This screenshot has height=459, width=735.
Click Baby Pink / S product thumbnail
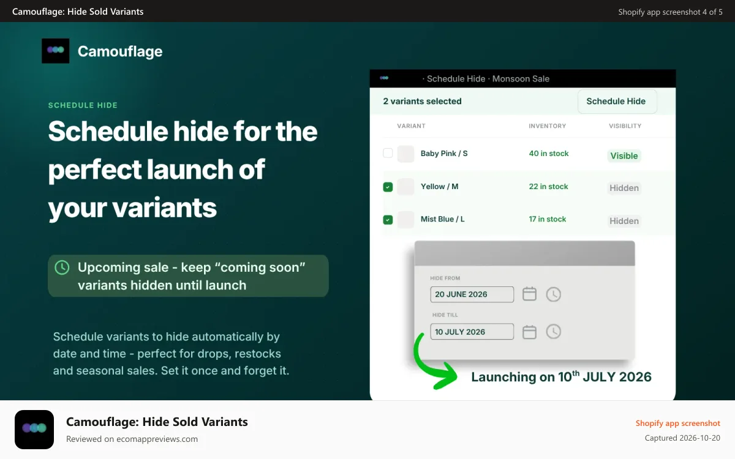coord(405,154)
